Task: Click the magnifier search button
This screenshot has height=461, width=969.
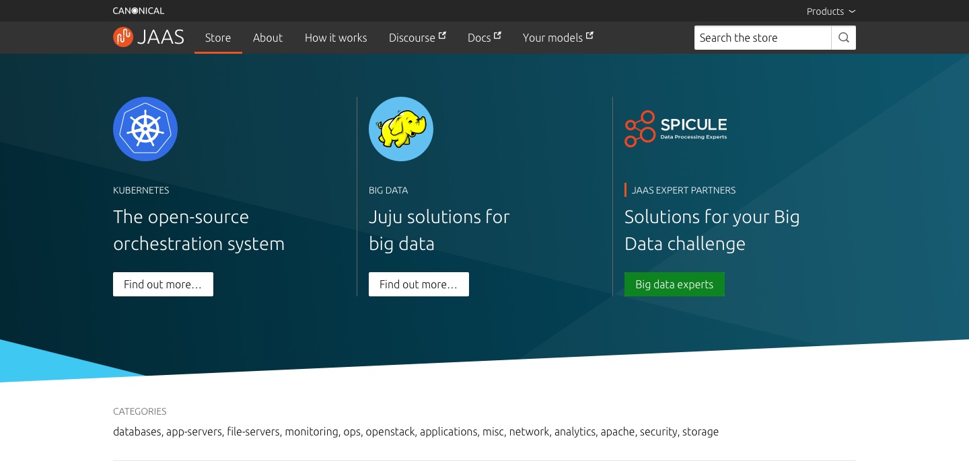Action: (x=844, y=38)
